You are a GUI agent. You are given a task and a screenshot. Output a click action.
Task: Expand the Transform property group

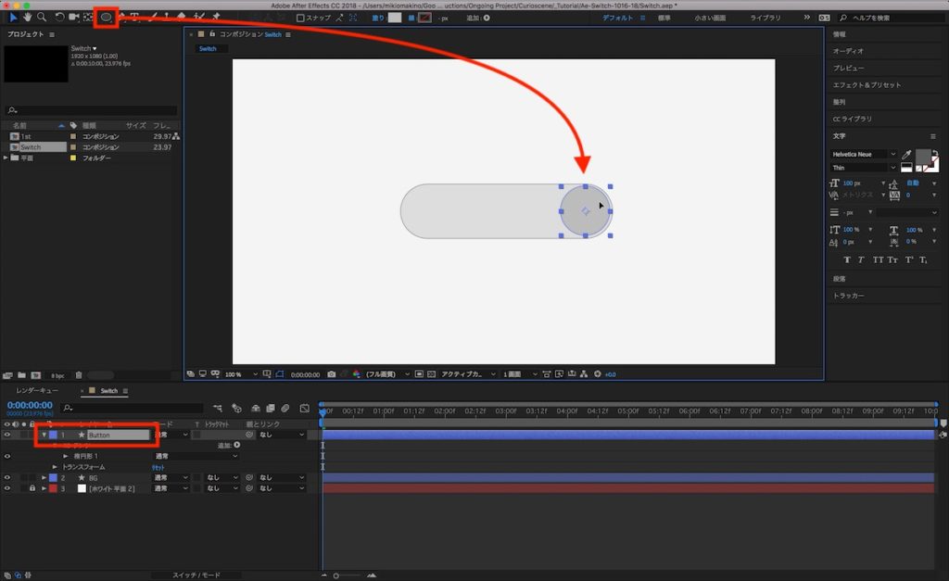pyautogui.click(x=55, y=467)
